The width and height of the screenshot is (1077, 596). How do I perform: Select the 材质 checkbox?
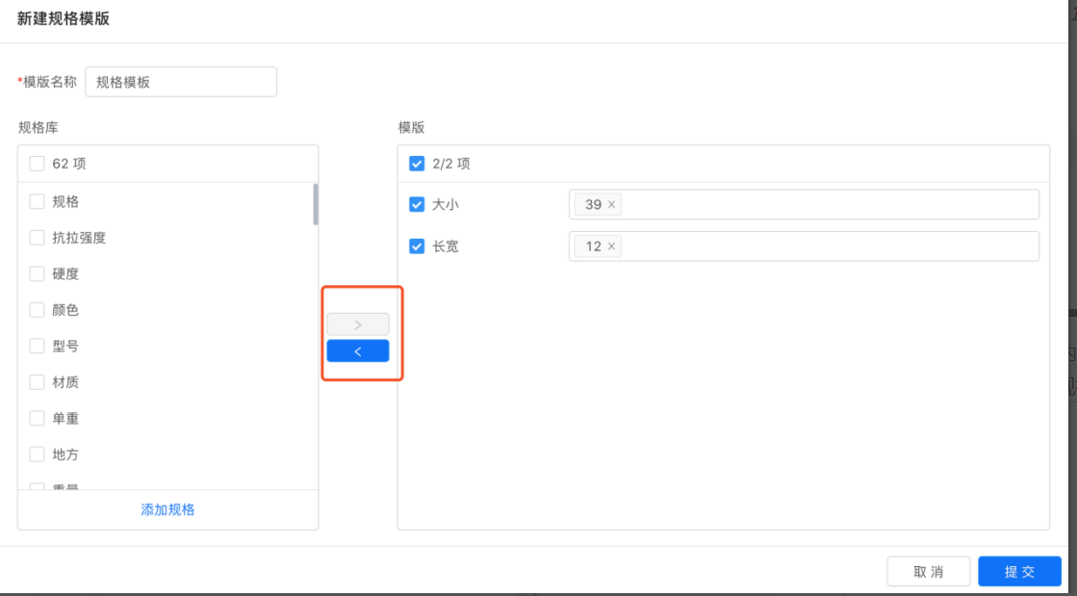coord(38,382)
